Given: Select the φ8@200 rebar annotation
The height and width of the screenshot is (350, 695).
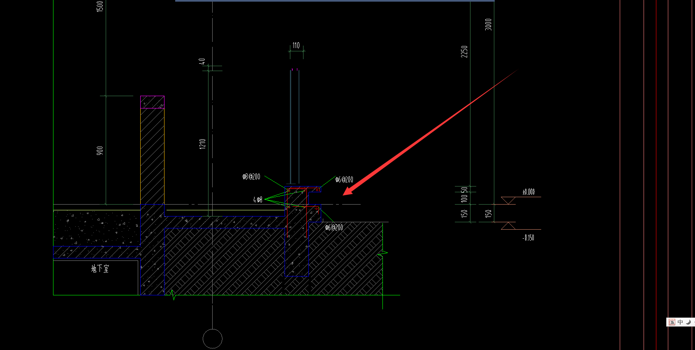Looking at the screenshot, I should point(251,177).
